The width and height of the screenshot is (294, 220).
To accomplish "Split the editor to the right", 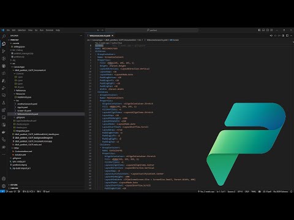I will (x=287, y=35).
